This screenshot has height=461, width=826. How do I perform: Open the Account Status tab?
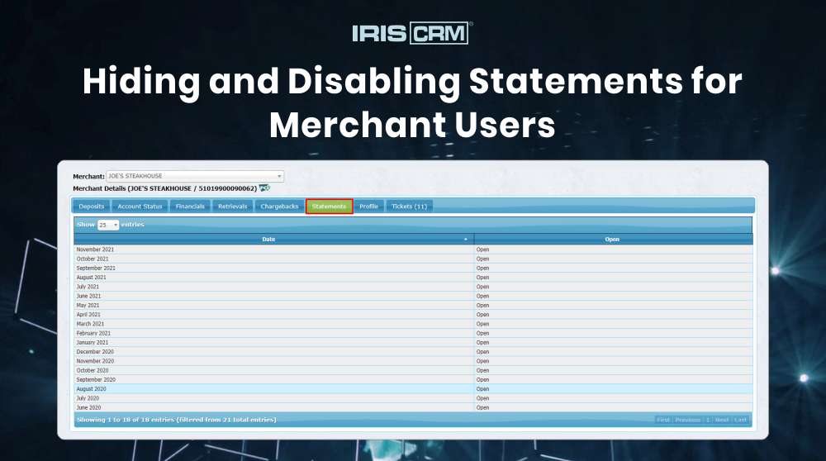tap(140, 207)
